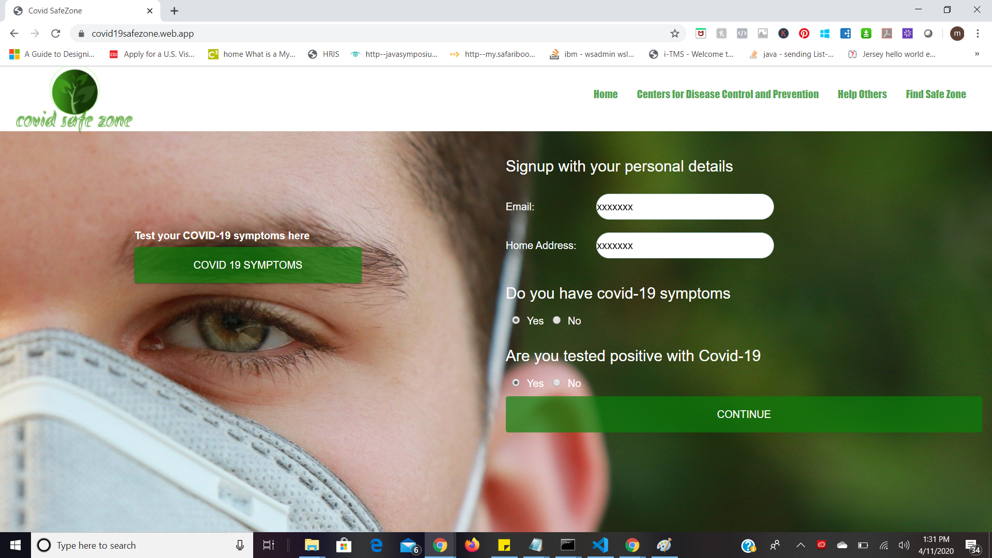Click the covid safe zone logo
The width and height of the screenshot is (992, 558).
74,99
